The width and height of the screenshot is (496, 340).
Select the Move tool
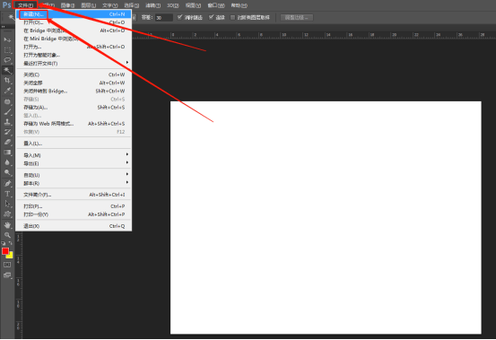point(7,39)
